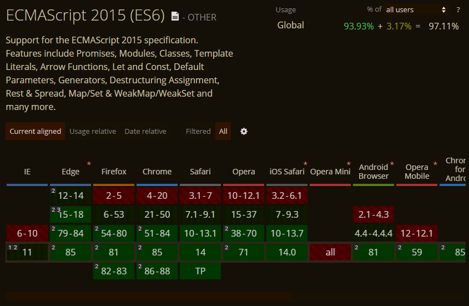Image resolution: width=469 pixels, height=306 pixels.
Task: Select Chrome 51-84 cell
Action: [157, 233]
